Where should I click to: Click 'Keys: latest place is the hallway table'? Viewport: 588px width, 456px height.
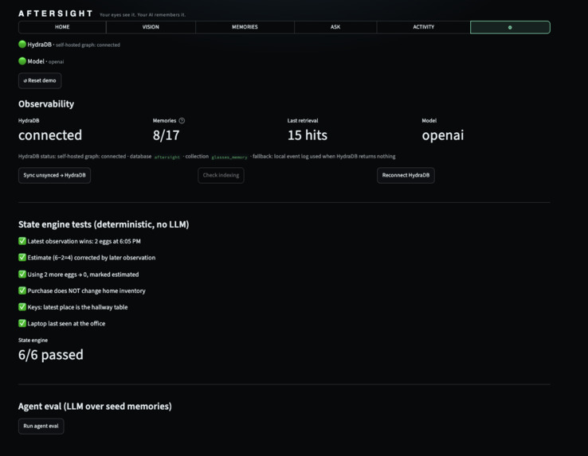77,307
